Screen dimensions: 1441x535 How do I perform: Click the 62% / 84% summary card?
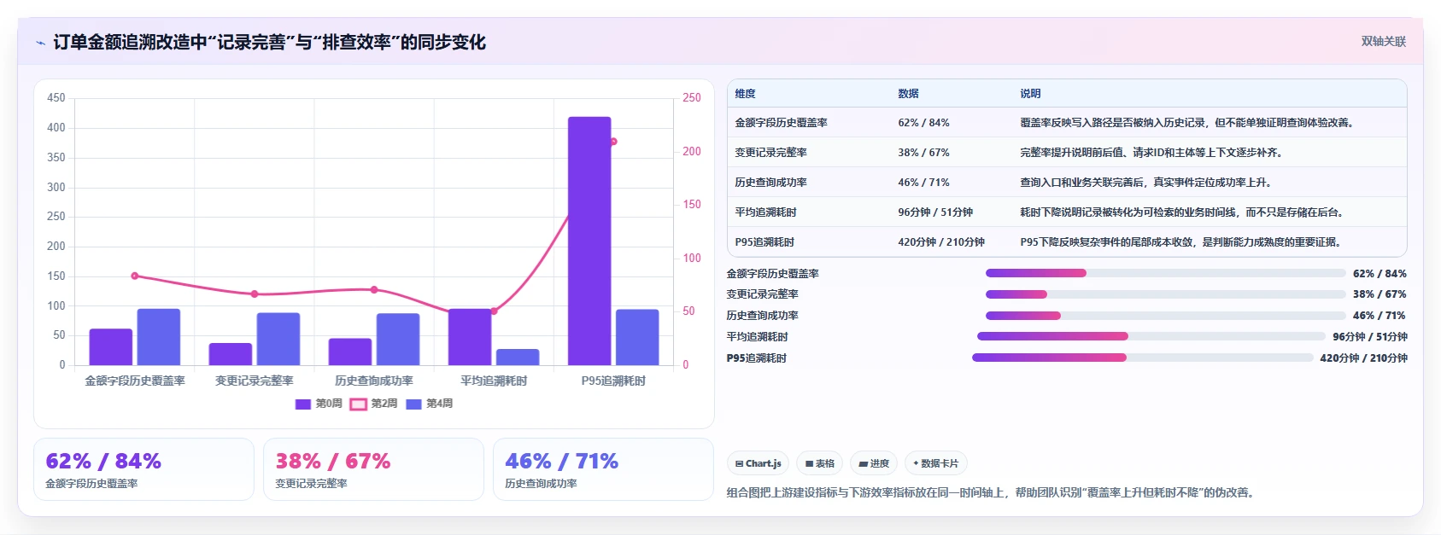coord(144,469)
